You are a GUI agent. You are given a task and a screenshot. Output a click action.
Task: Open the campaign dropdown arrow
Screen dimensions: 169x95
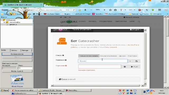click(130, 61)
